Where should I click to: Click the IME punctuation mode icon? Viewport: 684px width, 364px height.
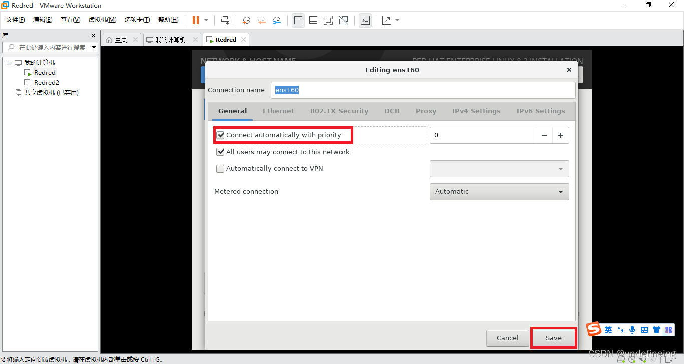621,330
